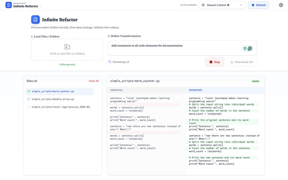Click the '# Print the new sentence' comment line

coord(219,158)
